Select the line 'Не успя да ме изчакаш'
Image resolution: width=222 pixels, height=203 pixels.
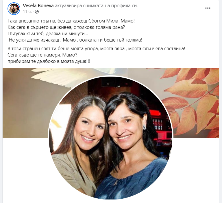(75, 40)
